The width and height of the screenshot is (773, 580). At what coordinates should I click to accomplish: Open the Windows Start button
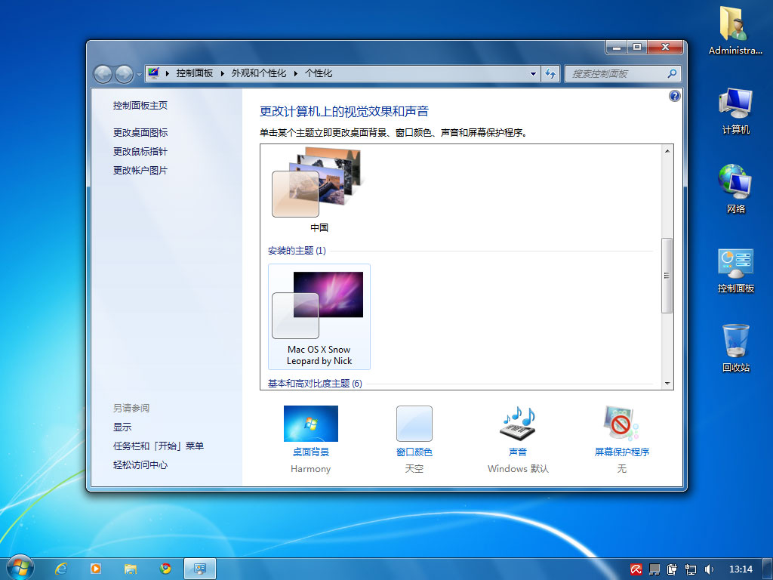[x=20, y=568]
